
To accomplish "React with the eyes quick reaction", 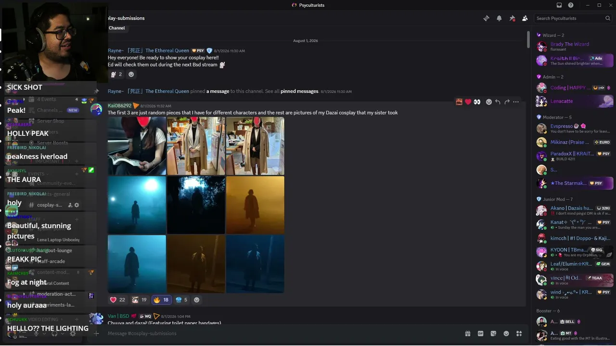I will coord(477,102).
